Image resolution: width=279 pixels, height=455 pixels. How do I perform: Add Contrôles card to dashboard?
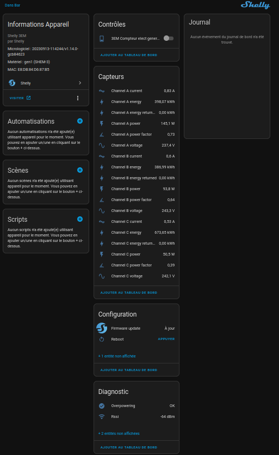pyautogui.click(x=129, y=55)
